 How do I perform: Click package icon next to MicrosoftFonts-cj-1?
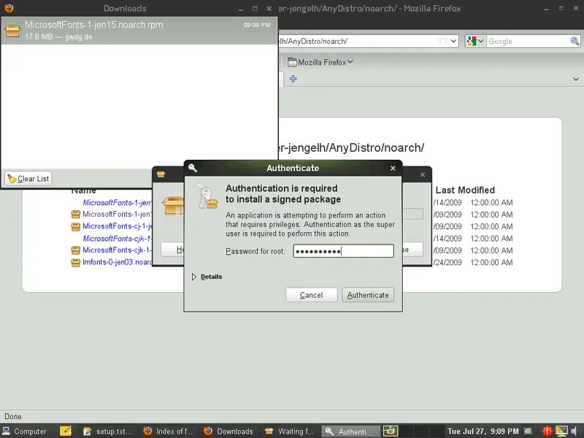click(x=76, y=226)
